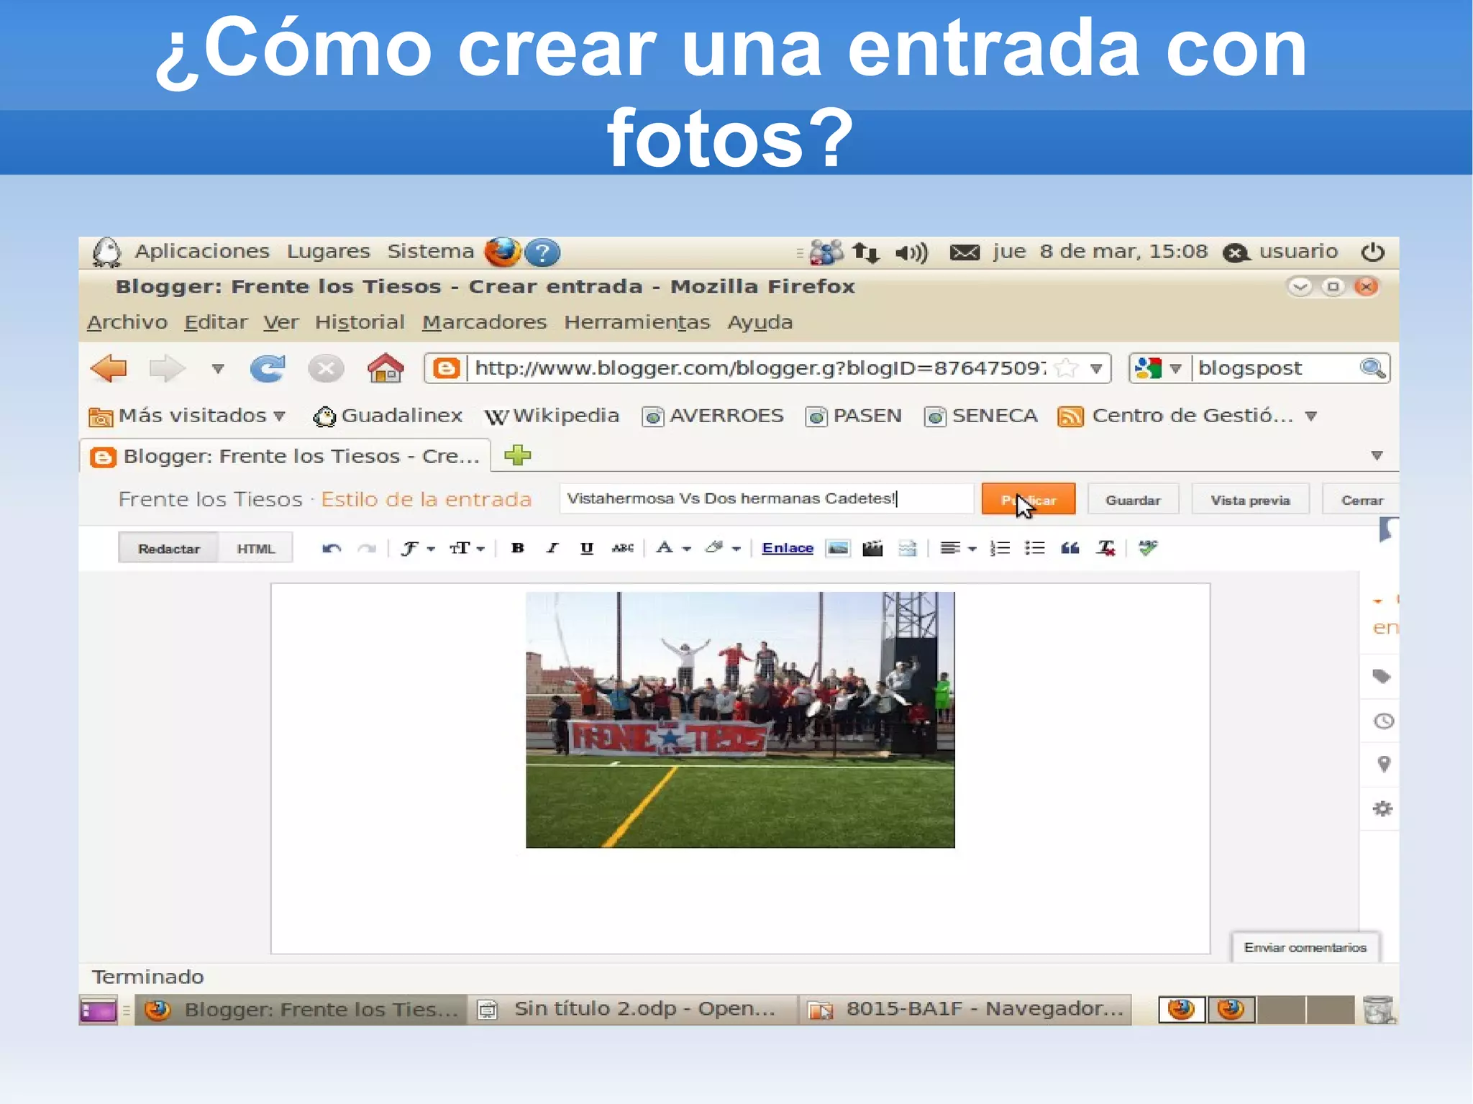Click the Firefox forward arrow button
This screenshot has width=1473, height=1104.
167,368
